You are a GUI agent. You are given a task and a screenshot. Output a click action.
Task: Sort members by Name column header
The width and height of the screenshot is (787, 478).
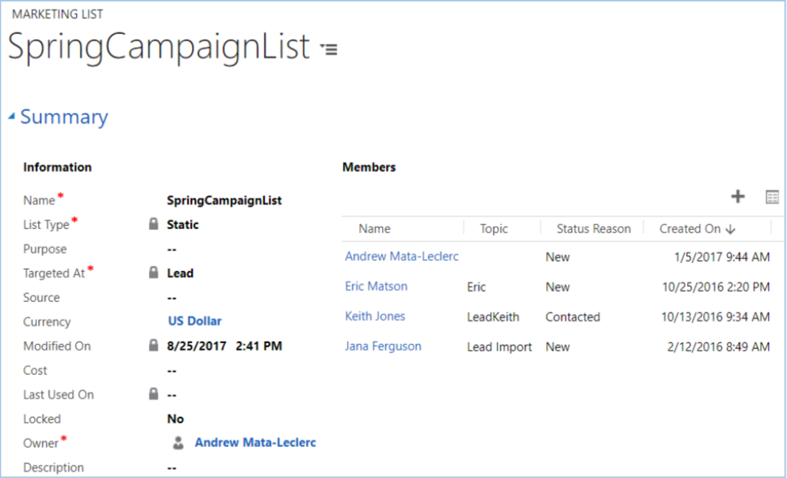pos(374,228)
